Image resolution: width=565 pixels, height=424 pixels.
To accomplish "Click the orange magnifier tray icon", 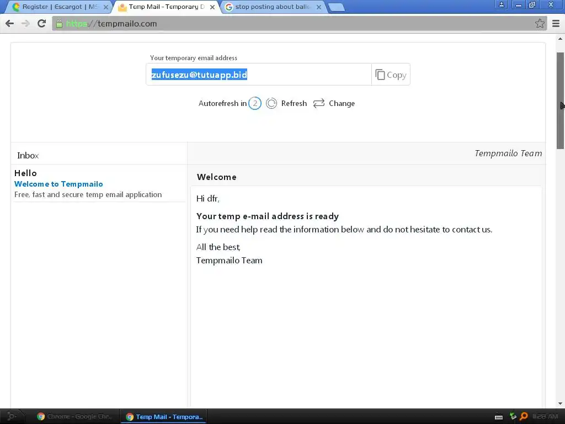I will click(x=524, y=416).
